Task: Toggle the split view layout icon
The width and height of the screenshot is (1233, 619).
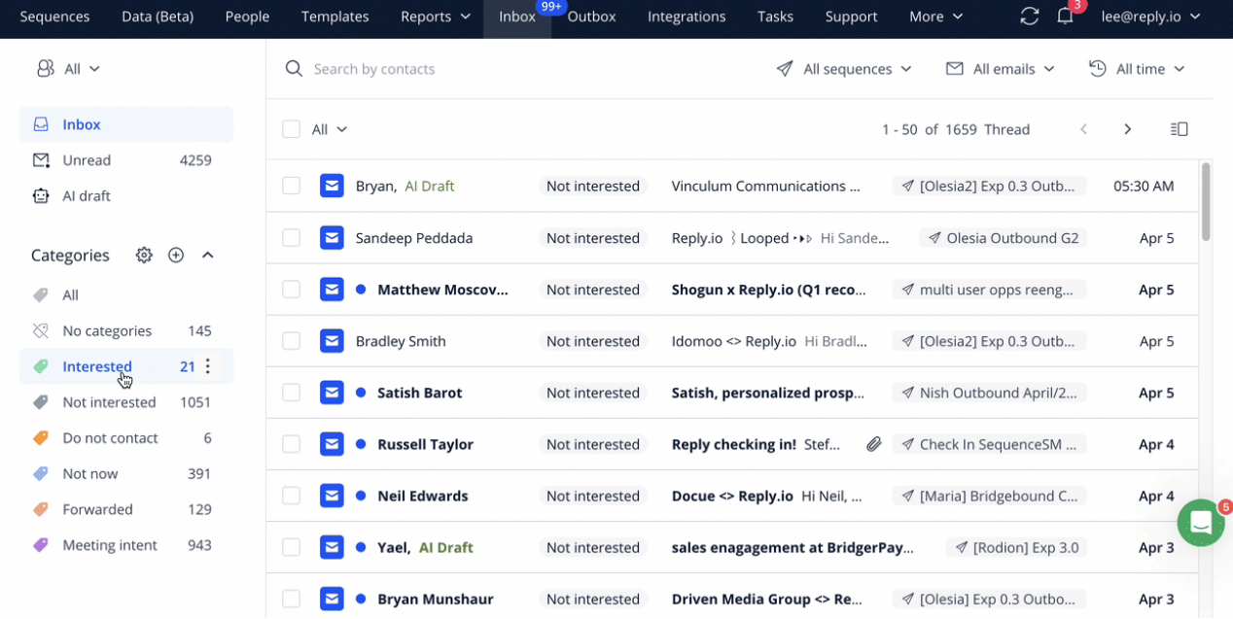Action: 1179,129
